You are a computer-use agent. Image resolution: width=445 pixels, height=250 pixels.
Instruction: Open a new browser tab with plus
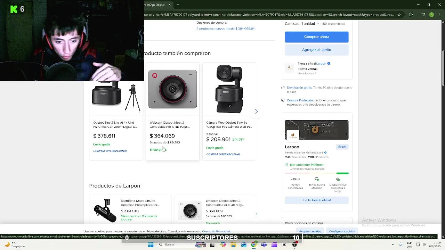(x=178, y=5)
